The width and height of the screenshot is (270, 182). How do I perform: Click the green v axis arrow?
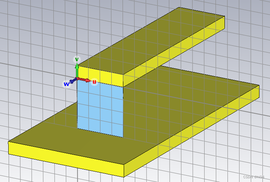(x=77, y=71)
